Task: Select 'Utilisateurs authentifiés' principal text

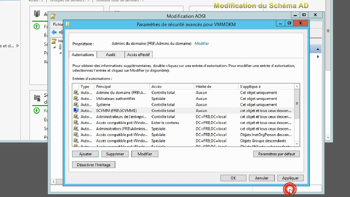Action: point(116,99)
